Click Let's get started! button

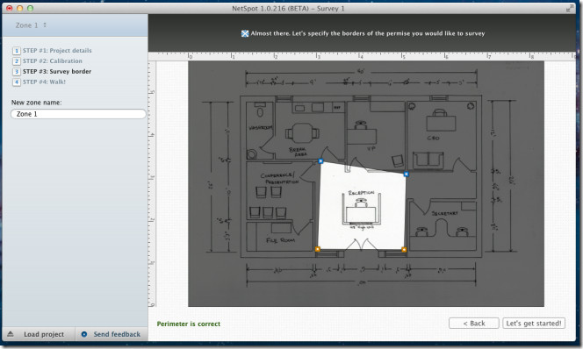point(534,323)
